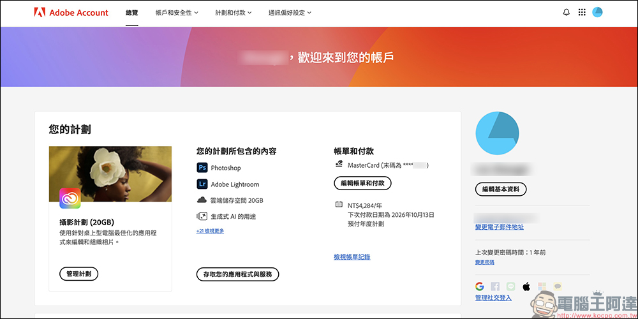Expand the 通訊偏好設定 dropdown menu
638x319 pixels.
coord(290,12)
